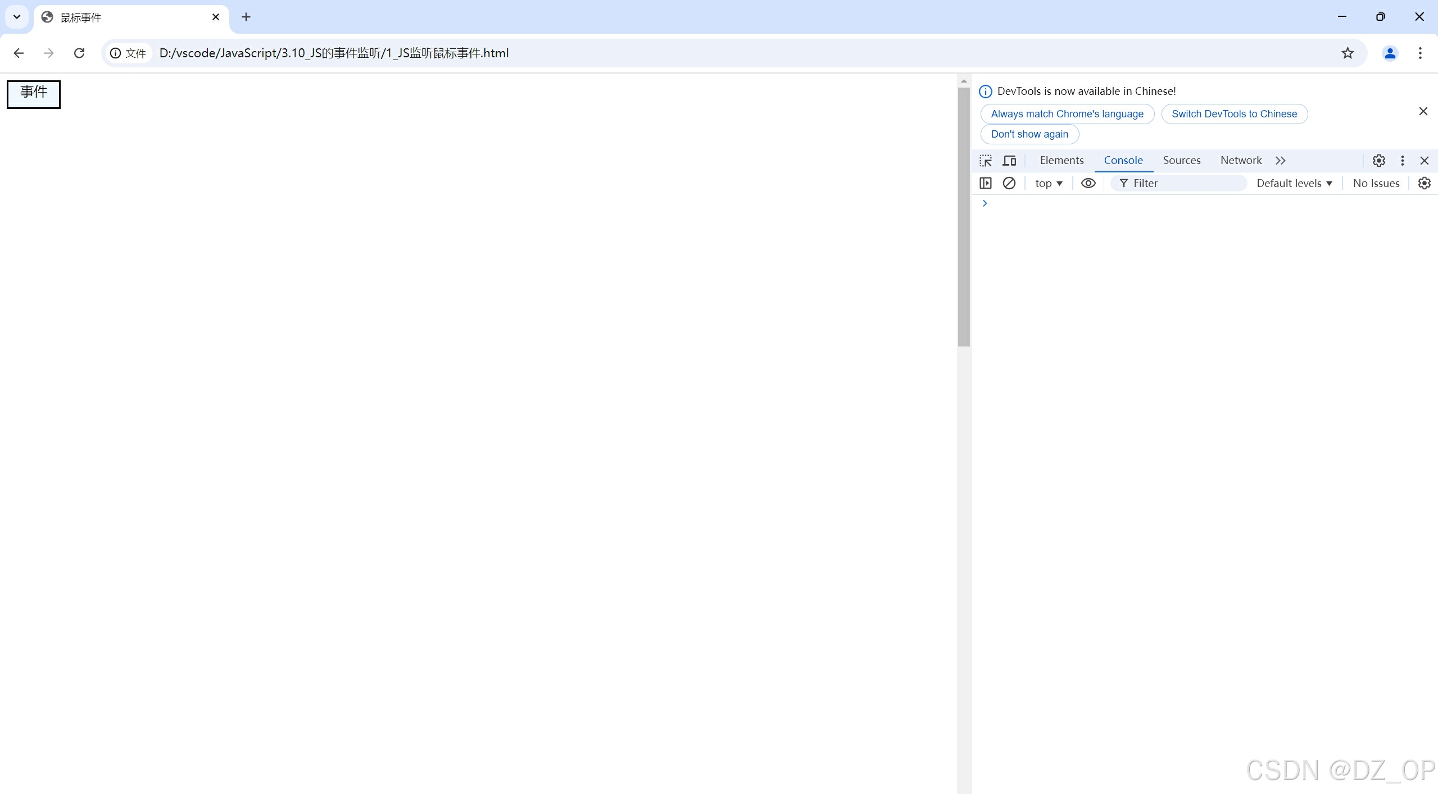Image resolution: width=1438 pixels, height=794 pixels.
Task: Switch to the Network tab
Action: click(x=1241, y=161)
